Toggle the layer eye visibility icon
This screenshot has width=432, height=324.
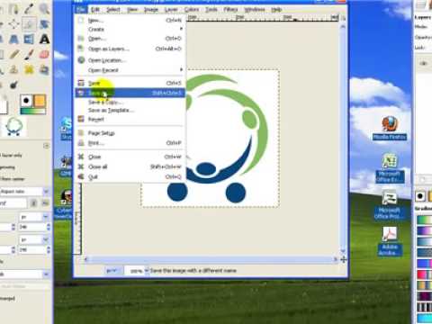[423, 63]
